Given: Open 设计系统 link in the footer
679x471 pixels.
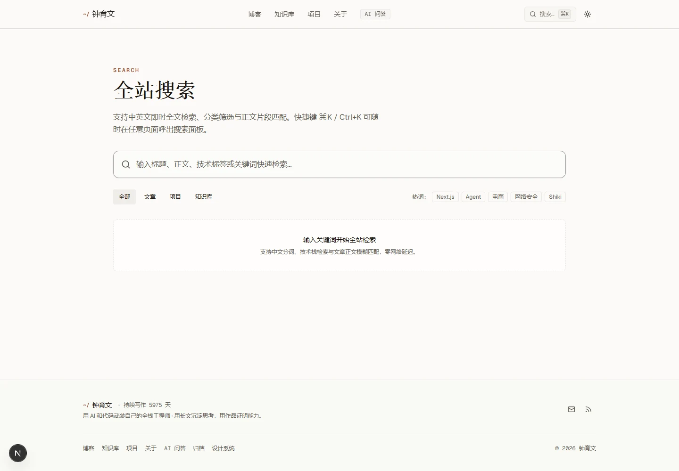Looking at the screenshot, I should click(x=224, y=448).
